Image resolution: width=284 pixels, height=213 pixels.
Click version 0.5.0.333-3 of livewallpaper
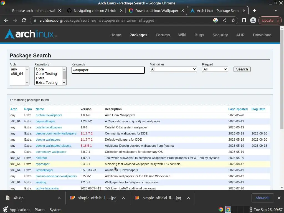click(88, 170)
